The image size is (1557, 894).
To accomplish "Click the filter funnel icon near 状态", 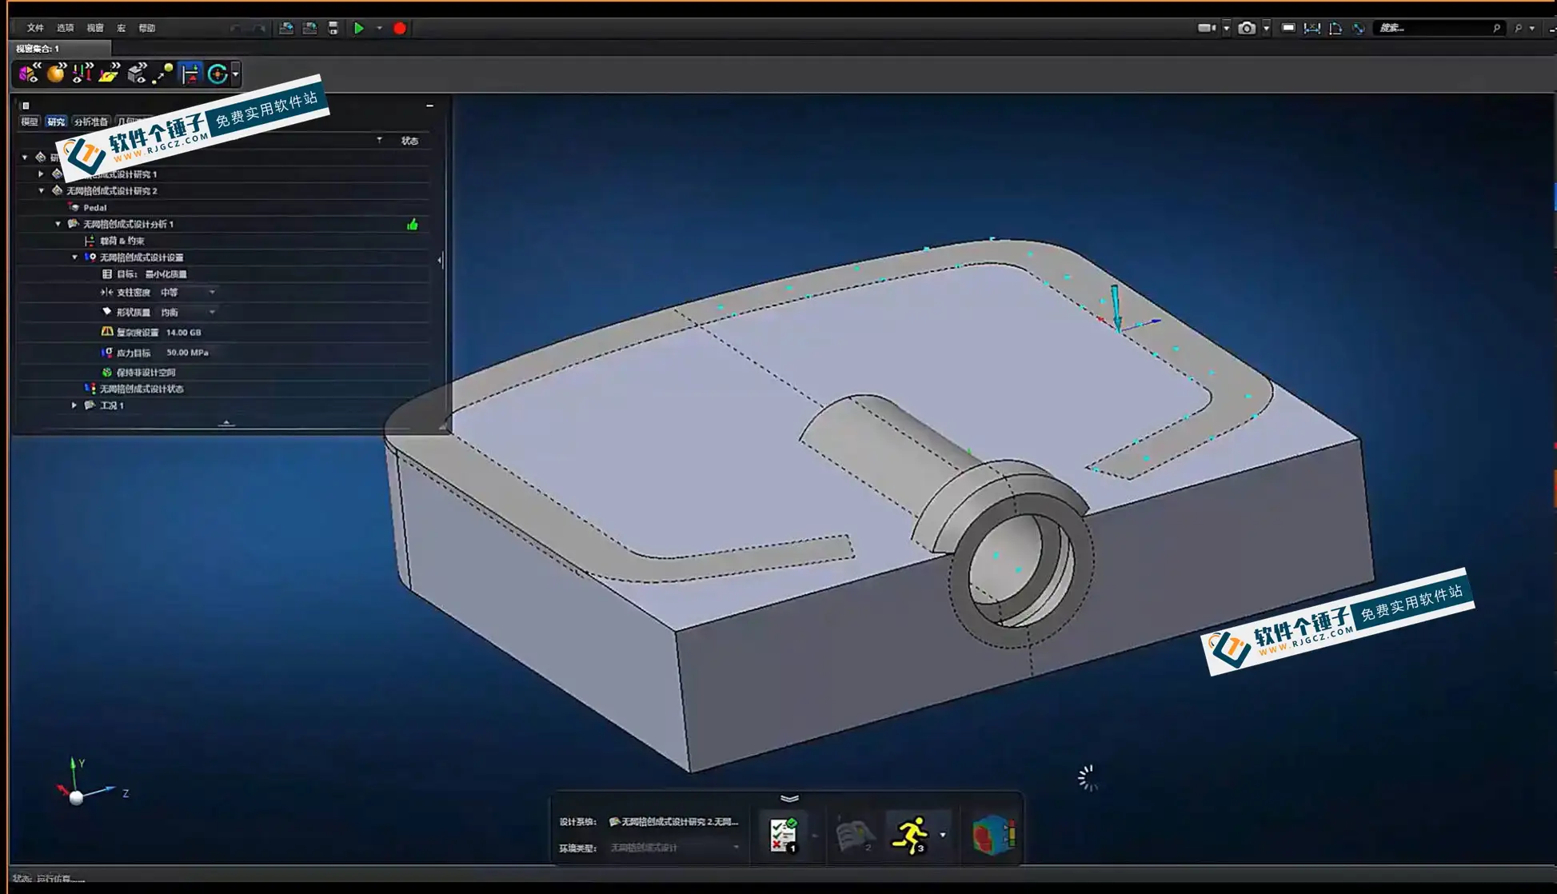I will pos(379,140).
